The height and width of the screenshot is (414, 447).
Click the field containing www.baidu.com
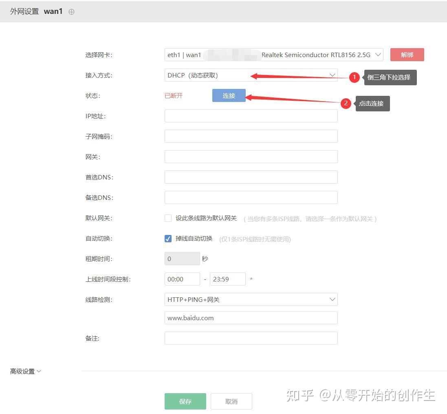pyautogui.click(x=251, y=317)
